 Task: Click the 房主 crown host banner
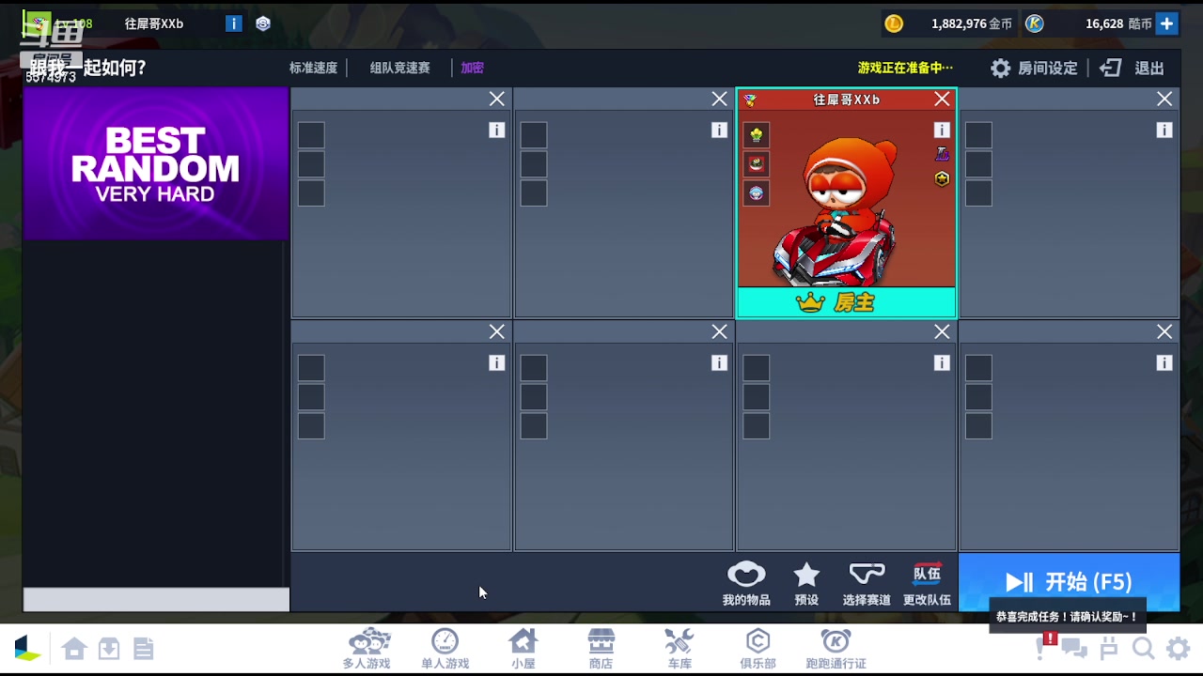(x=846, y=302)
